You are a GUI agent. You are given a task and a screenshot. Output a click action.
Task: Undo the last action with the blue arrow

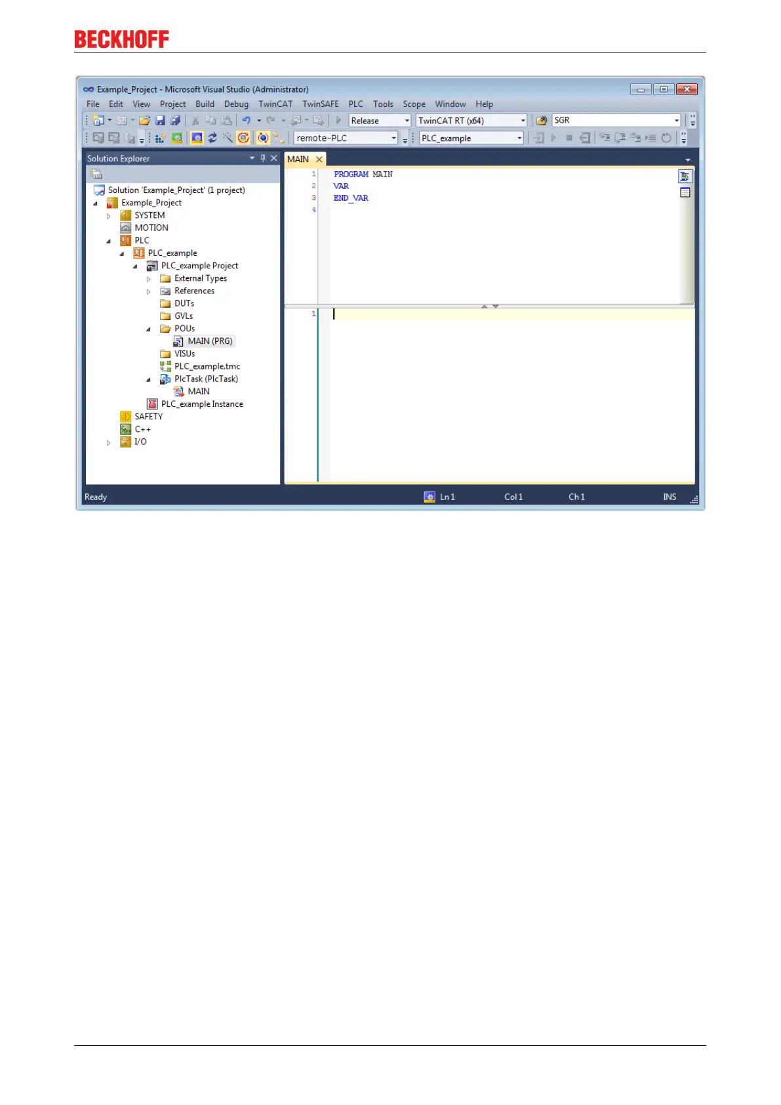(x=246, y=121)
